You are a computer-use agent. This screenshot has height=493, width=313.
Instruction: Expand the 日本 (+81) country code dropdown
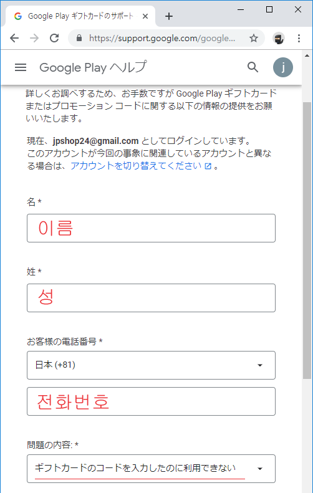click(151, 365)
